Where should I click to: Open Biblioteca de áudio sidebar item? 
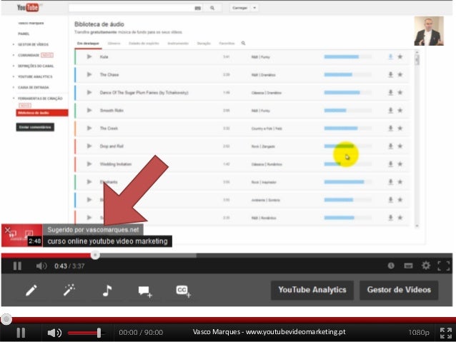click(x=42, y=113)
